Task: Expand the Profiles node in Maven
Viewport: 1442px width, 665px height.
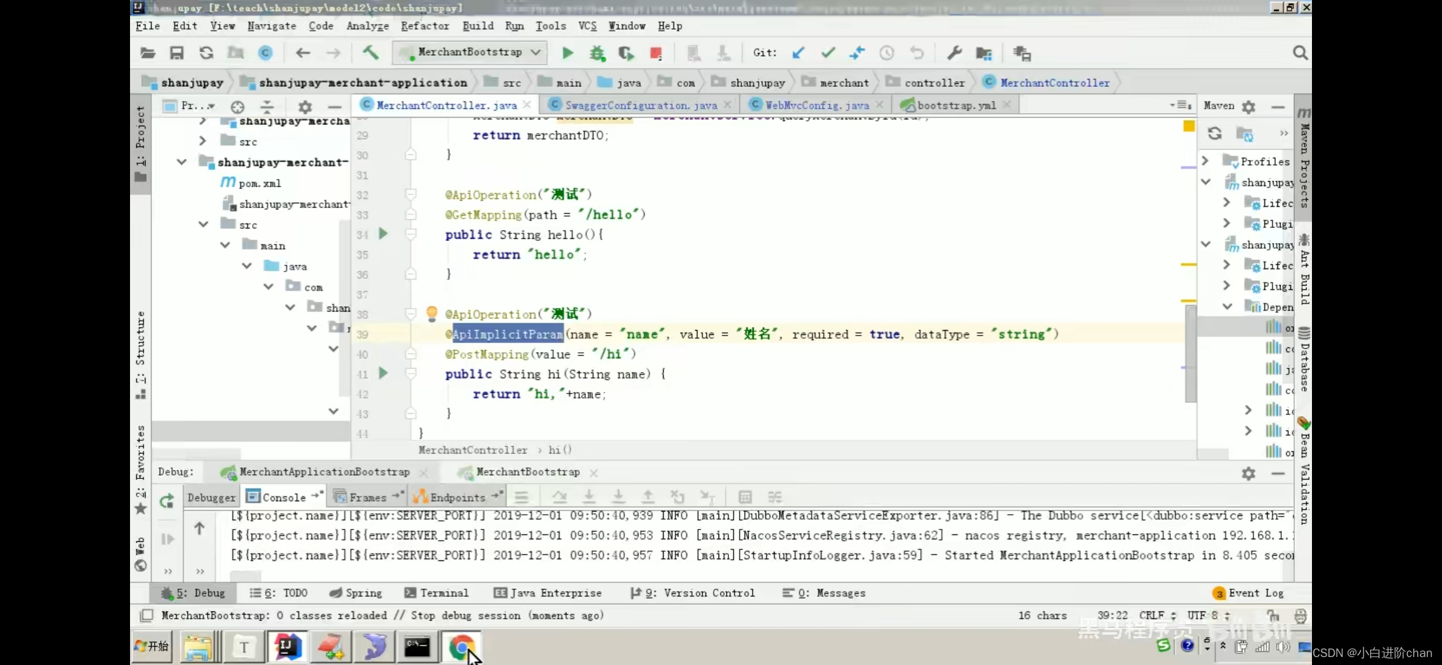Action: pos(1205,161)
